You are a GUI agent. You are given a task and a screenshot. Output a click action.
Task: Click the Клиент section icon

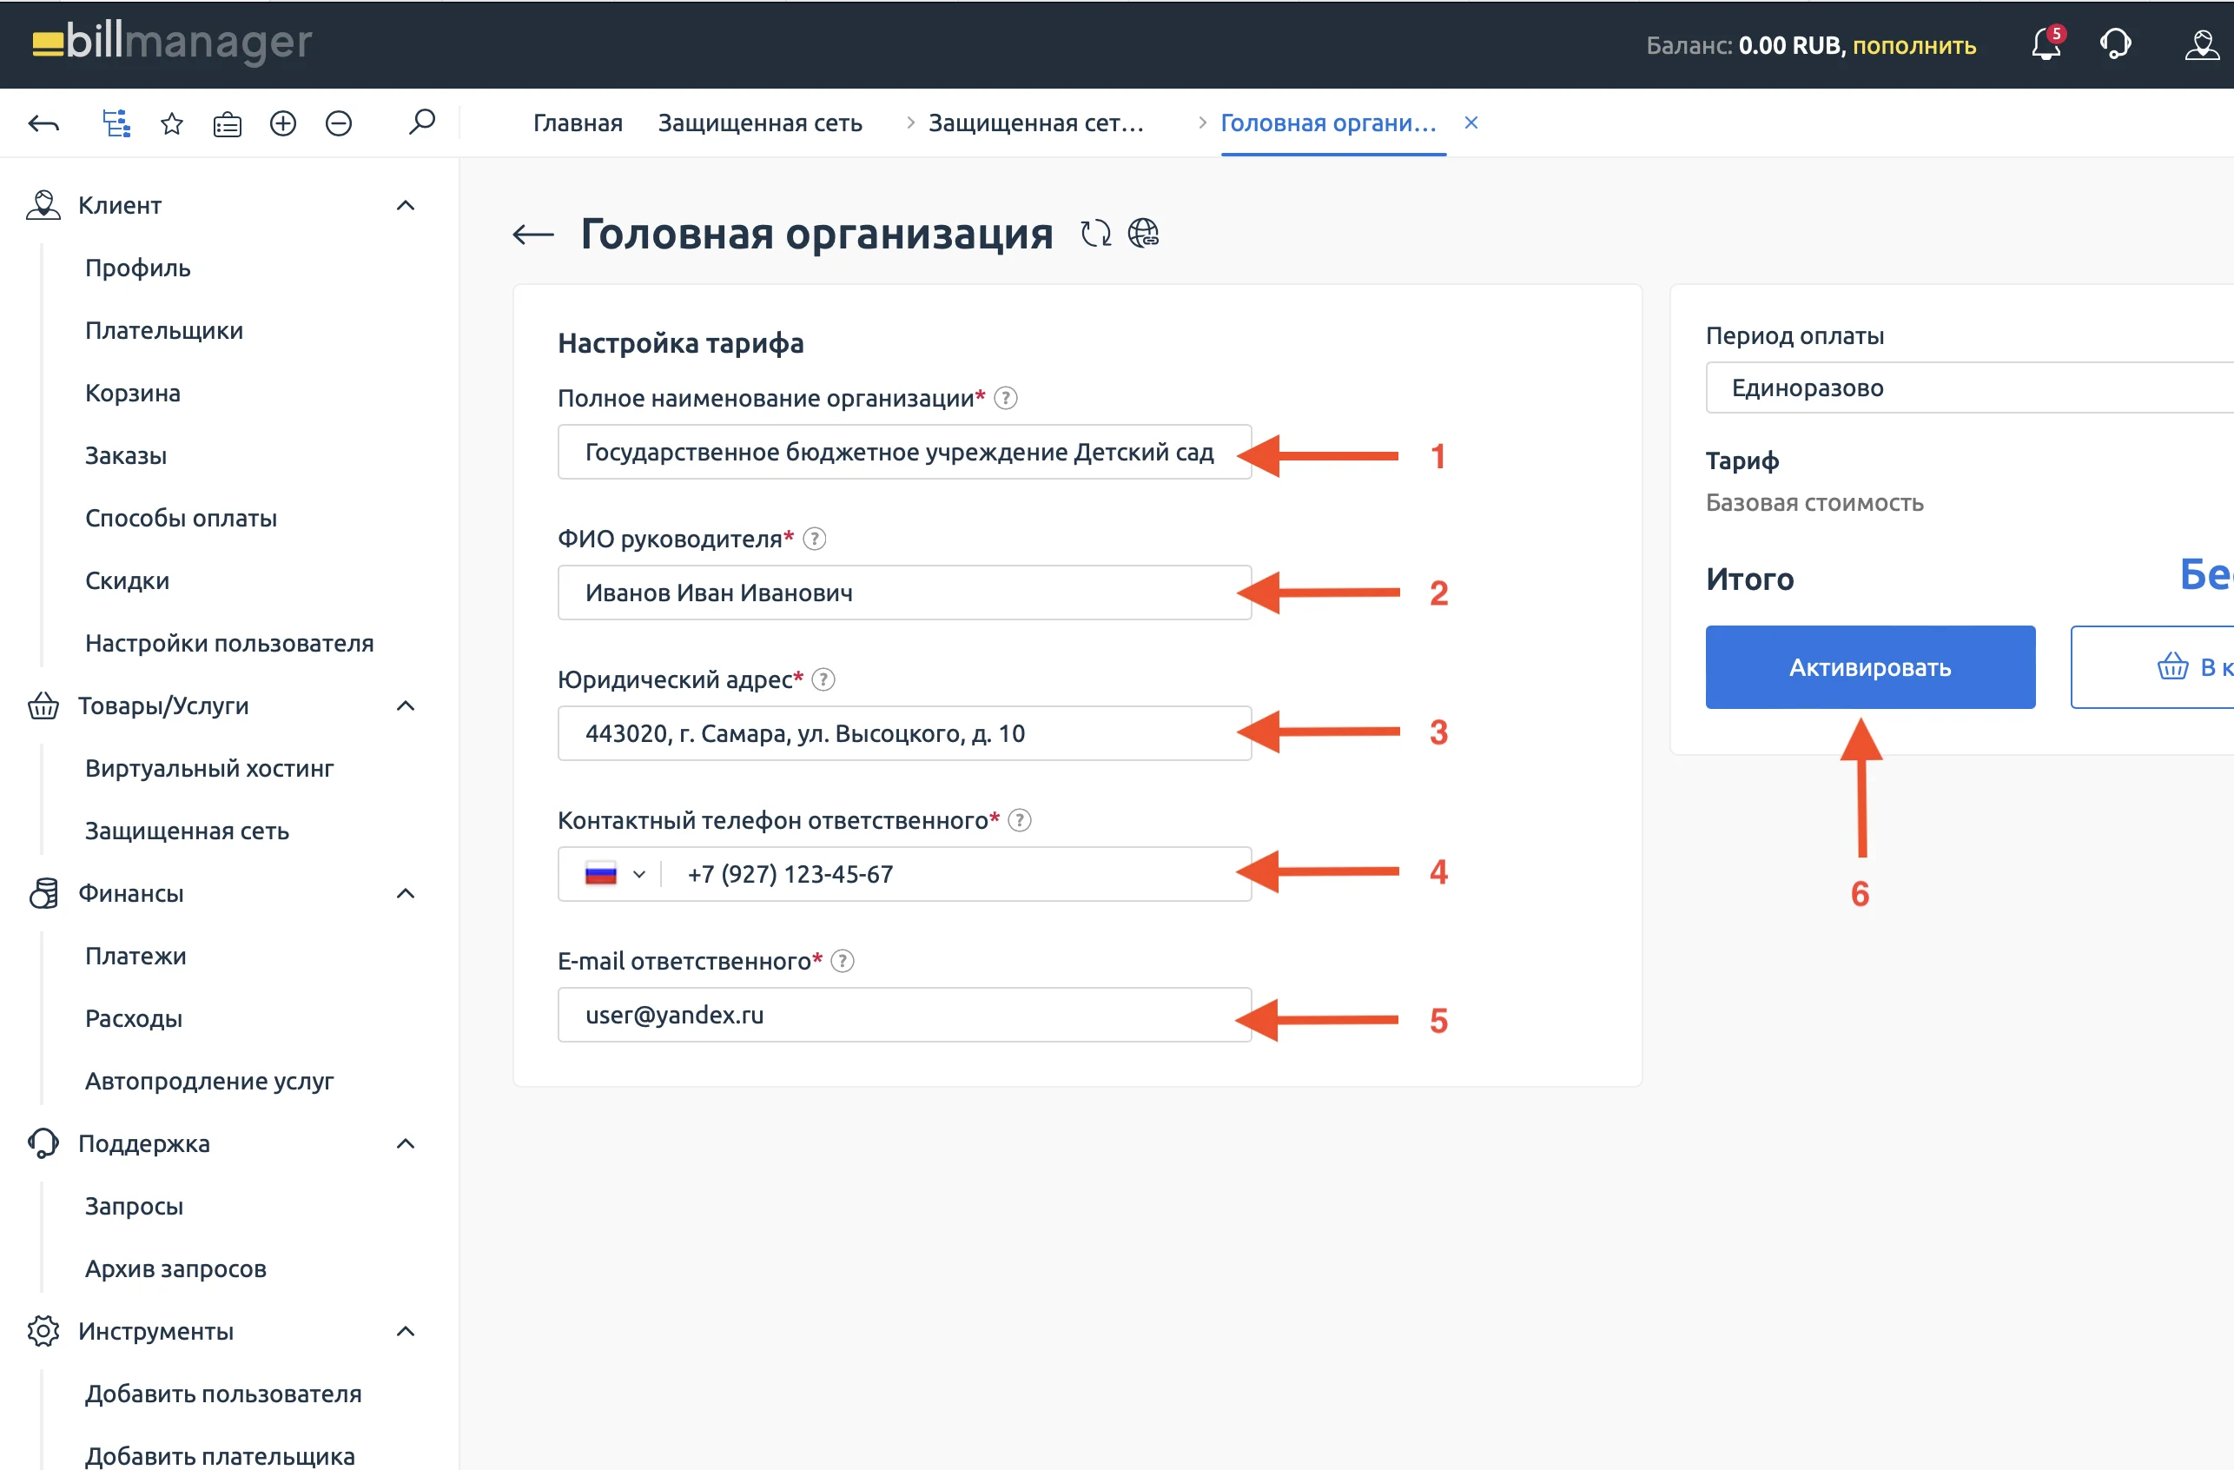[x=43, y=205]
